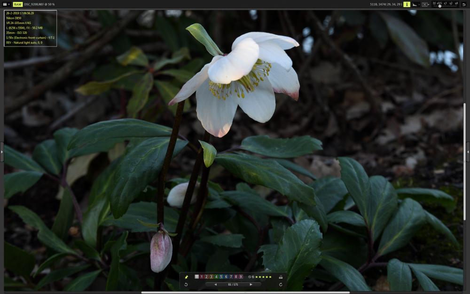The height and width of the screenshot is (294, 470).
Task: Set zoom to x1
Action: pyautogui.click(x=445, y=3)
